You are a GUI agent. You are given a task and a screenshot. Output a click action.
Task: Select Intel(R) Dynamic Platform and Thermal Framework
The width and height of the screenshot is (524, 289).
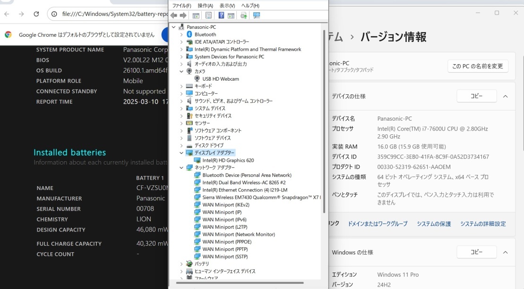point(248,50)
